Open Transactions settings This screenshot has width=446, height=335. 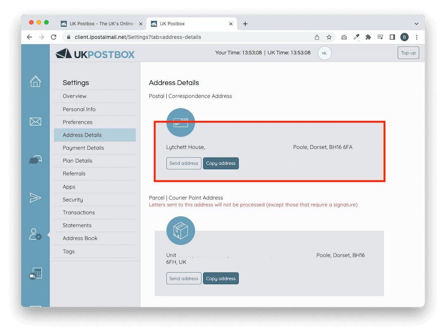[x=95, y=212]
